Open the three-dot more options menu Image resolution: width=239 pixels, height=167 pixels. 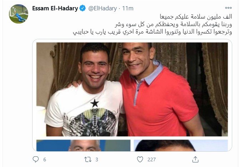(x=228, y=8)
